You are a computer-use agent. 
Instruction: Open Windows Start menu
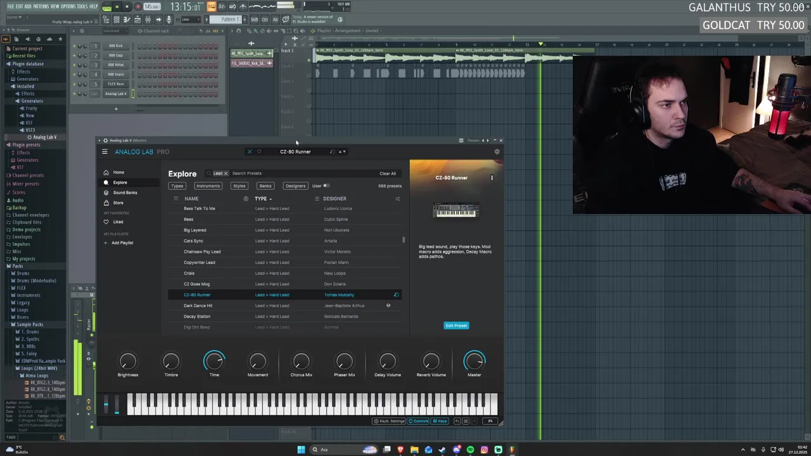[301, 450]
